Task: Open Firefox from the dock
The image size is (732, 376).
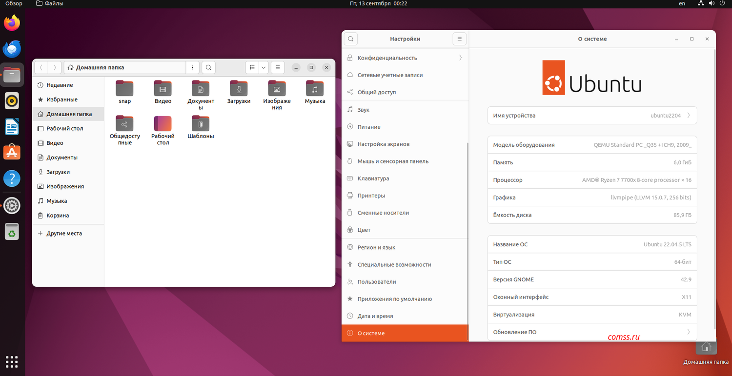Action: [12, 23]
